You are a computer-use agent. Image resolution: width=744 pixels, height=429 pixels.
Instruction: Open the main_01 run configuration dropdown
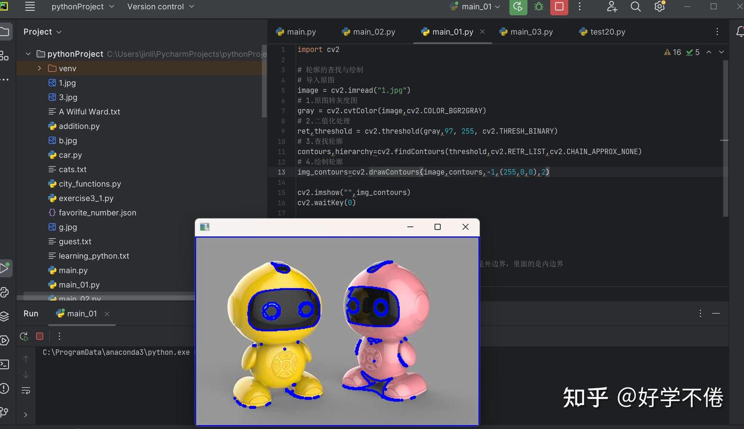point(475,7)
